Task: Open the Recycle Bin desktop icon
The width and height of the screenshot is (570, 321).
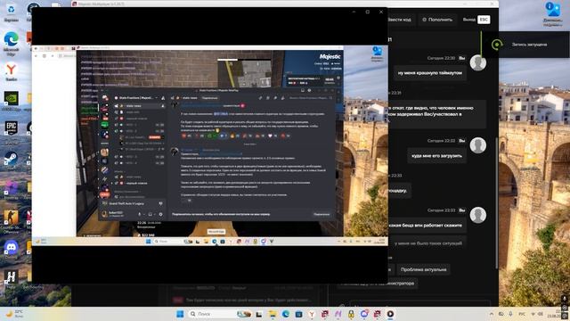Action: pos(12,12)
